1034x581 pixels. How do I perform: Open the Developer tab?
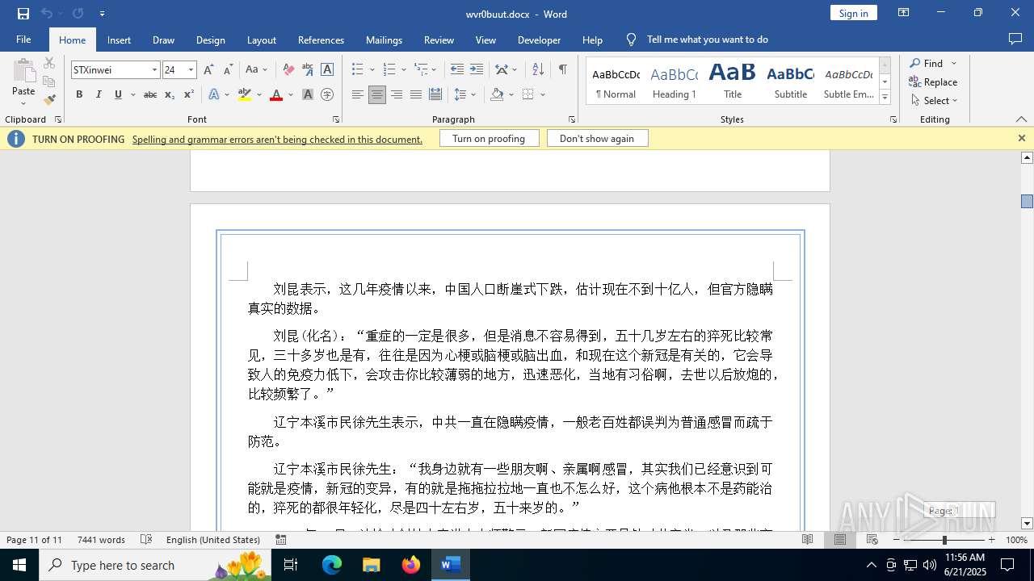(539, 40)
